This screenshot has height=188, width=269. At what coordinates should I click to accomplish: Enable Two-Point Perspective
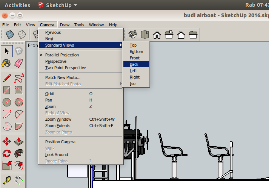80,68
